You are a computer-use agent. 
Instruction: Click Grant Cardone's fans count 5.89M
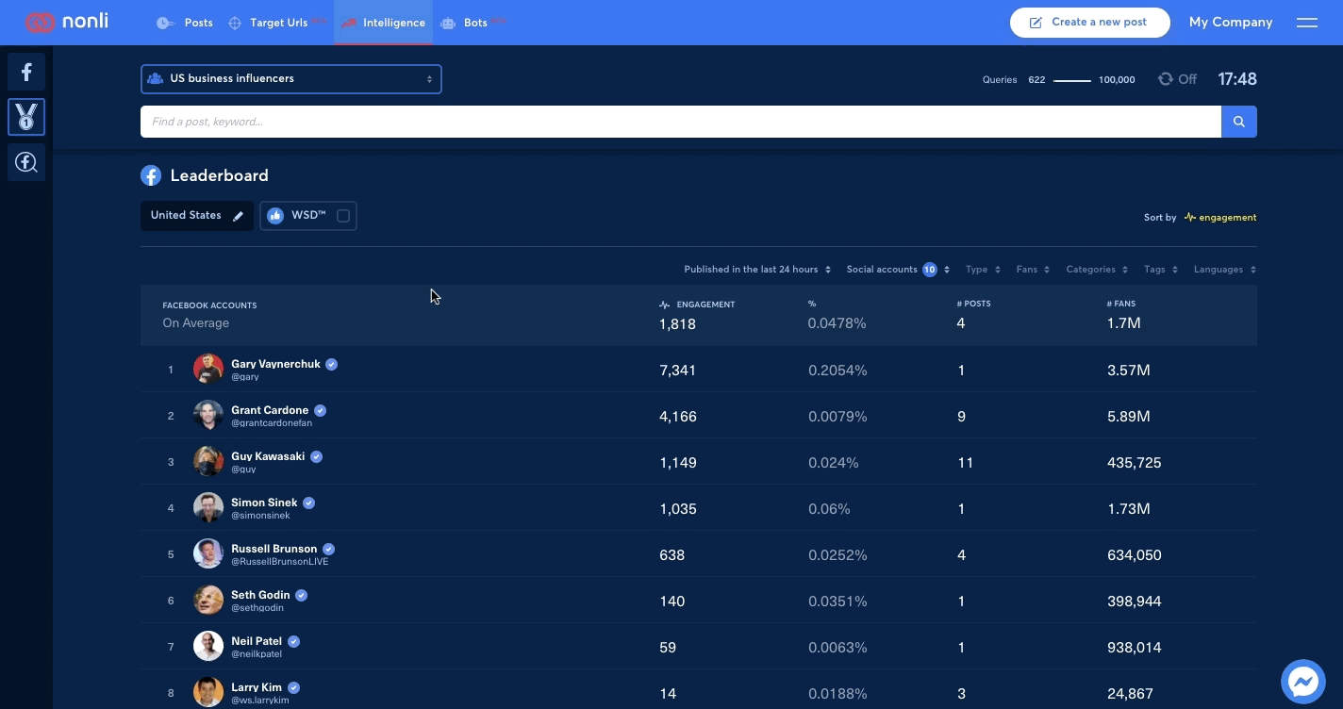pos(1128,417)
